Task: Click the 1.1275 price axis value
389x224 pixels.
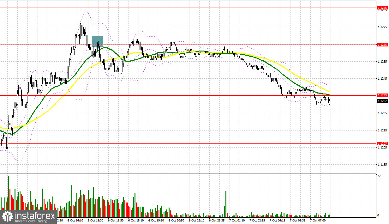Action: (x=382, y=27)
